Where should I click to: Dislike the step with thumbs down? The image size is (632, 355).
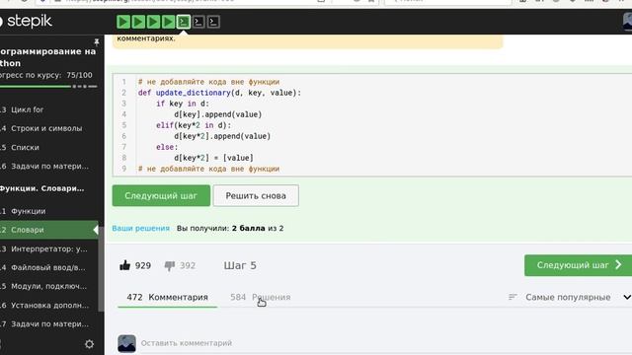(170, 265)
